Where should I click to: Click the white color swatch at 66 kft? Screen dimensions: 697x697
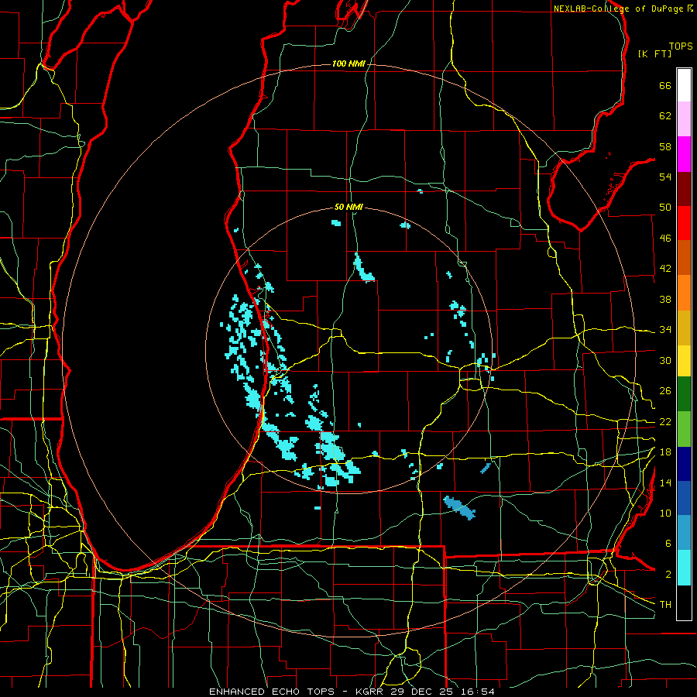click(x=684, y=85)
